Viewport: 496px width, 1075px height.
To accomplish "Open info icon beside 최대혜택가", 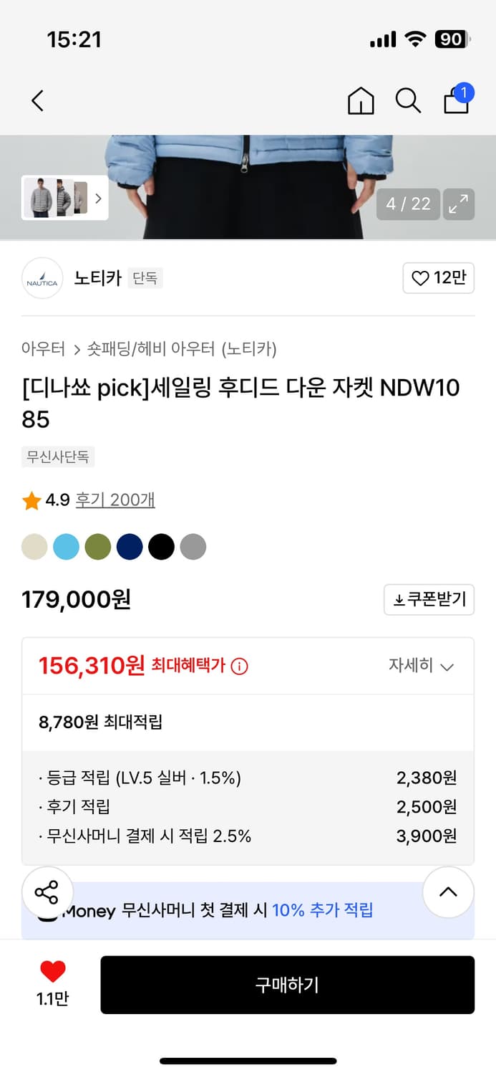I will [240, 666].
